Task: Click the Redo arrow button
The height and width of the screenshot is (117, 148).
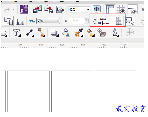Action: [x=7, y=10]
